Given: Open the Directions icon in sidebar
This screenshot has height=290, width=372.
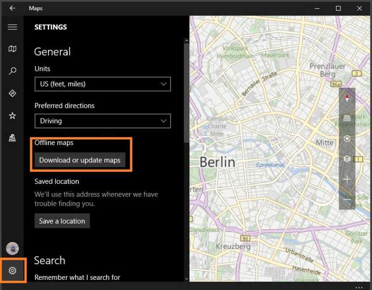Looking at the screenshot, I should pos(12,93).
